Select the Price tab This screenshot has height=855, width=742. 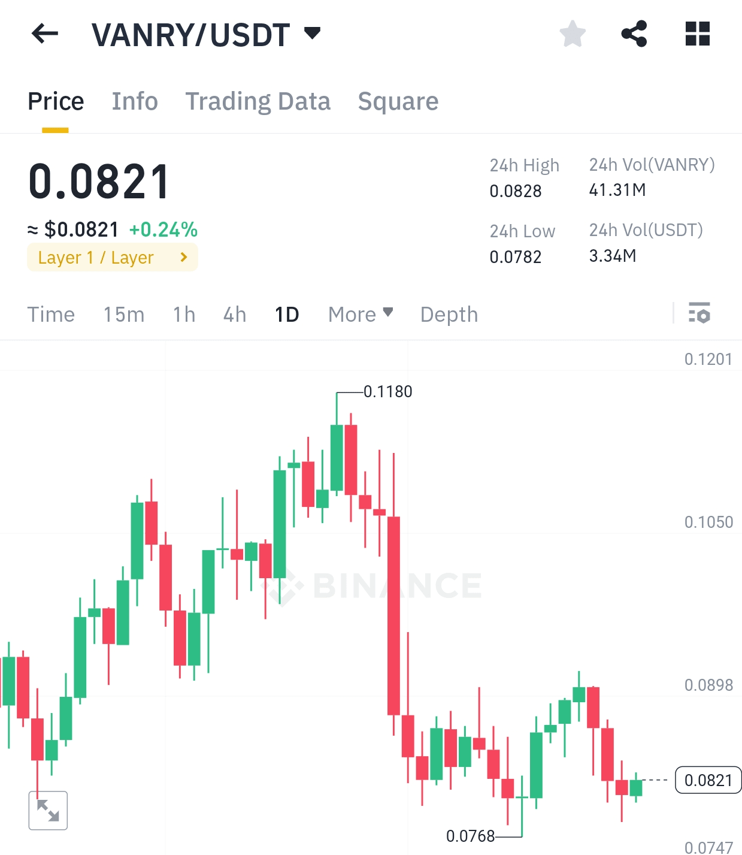[x=56, y=101]
